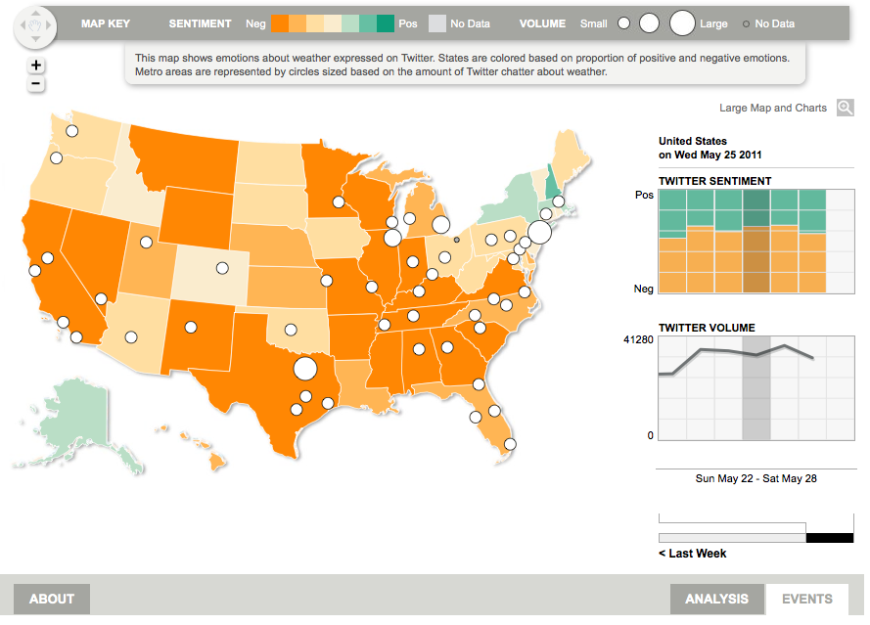
Task: Click the Large Map and Charts link
Action: (773, 108)
